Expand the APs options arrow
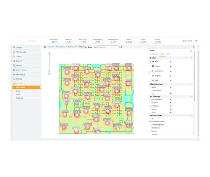The width and height of the screenshot is (210, 177). click(x=171, y=62)
